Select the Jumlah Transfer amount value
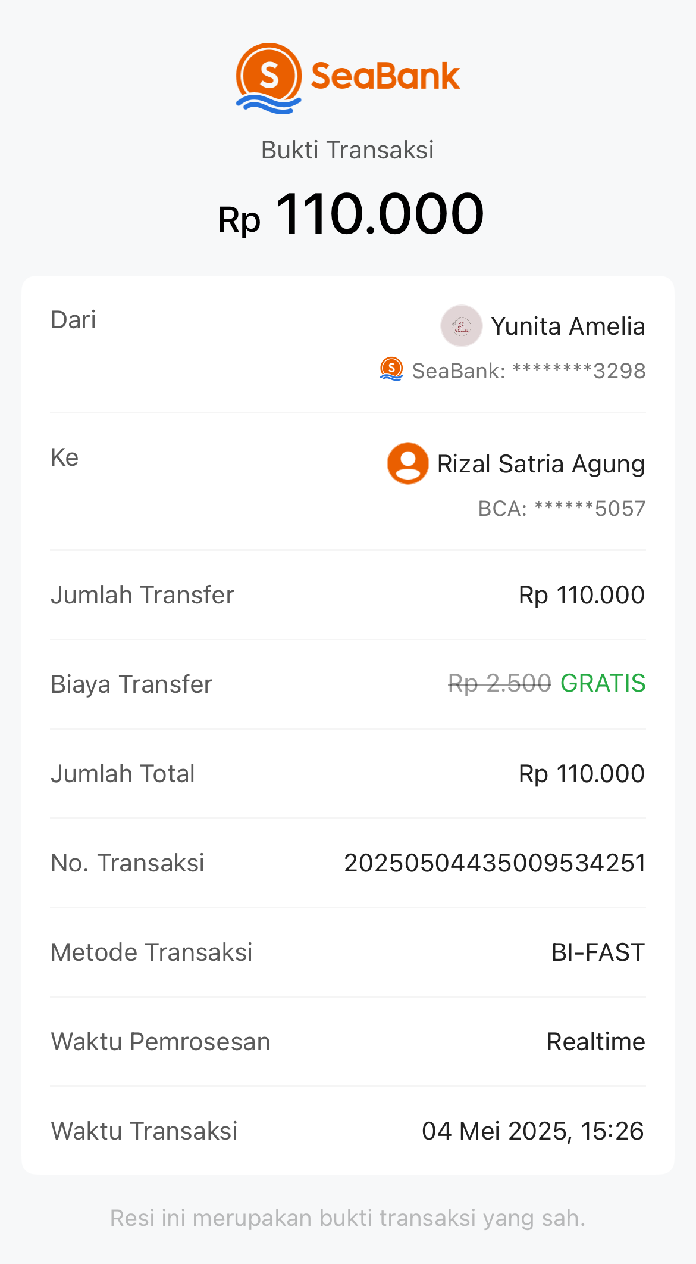The image size is (696, 1264). [x=581, y=595]
